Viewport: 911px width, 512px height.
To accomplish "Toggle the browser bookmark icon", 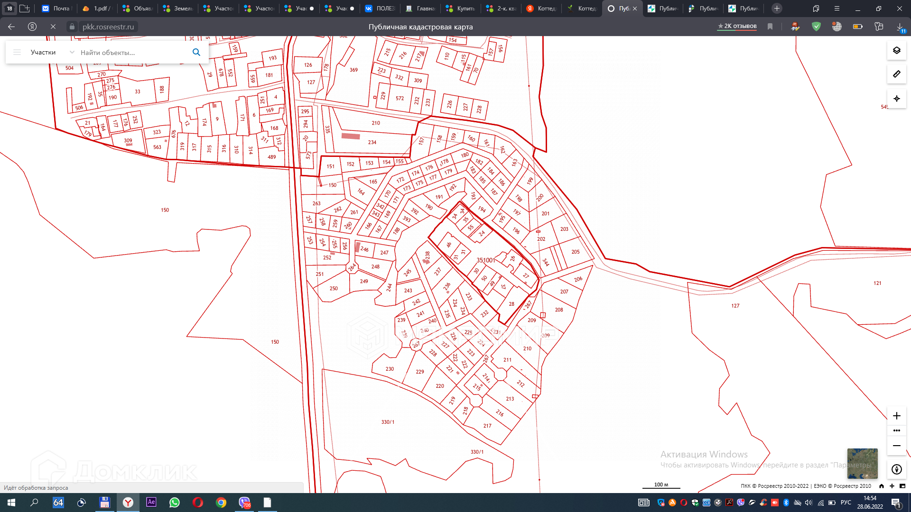I will (x=770, y=27).
